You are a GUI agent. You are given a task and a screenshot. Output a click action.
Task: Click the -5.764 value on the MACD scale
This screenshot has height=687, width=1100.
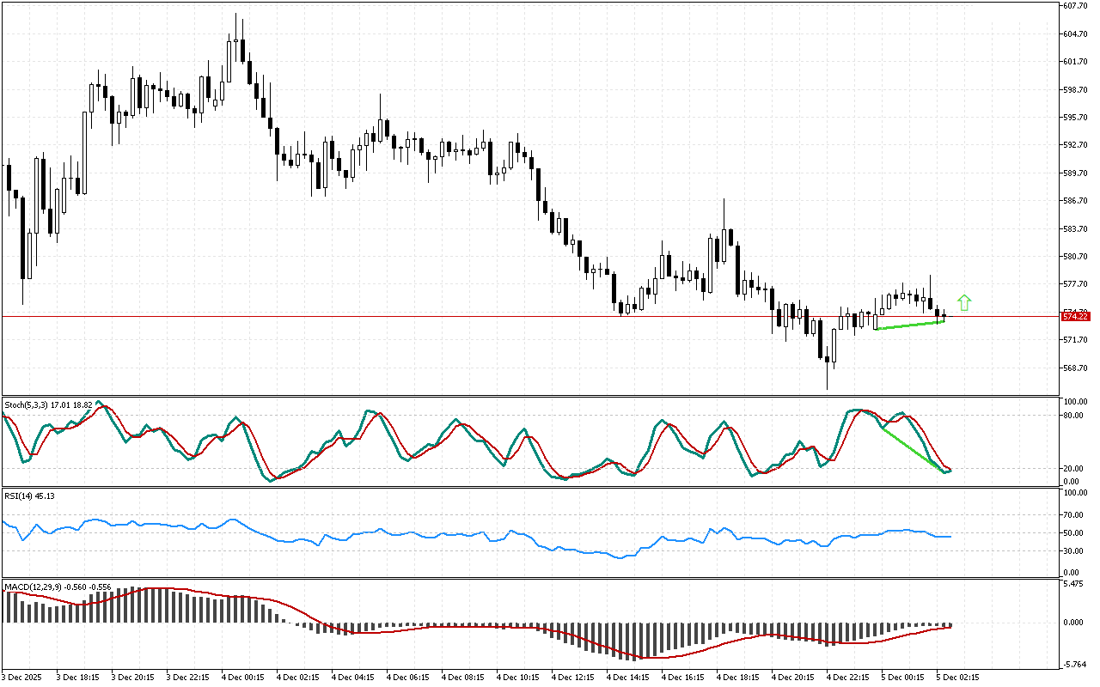point(1074,664)
